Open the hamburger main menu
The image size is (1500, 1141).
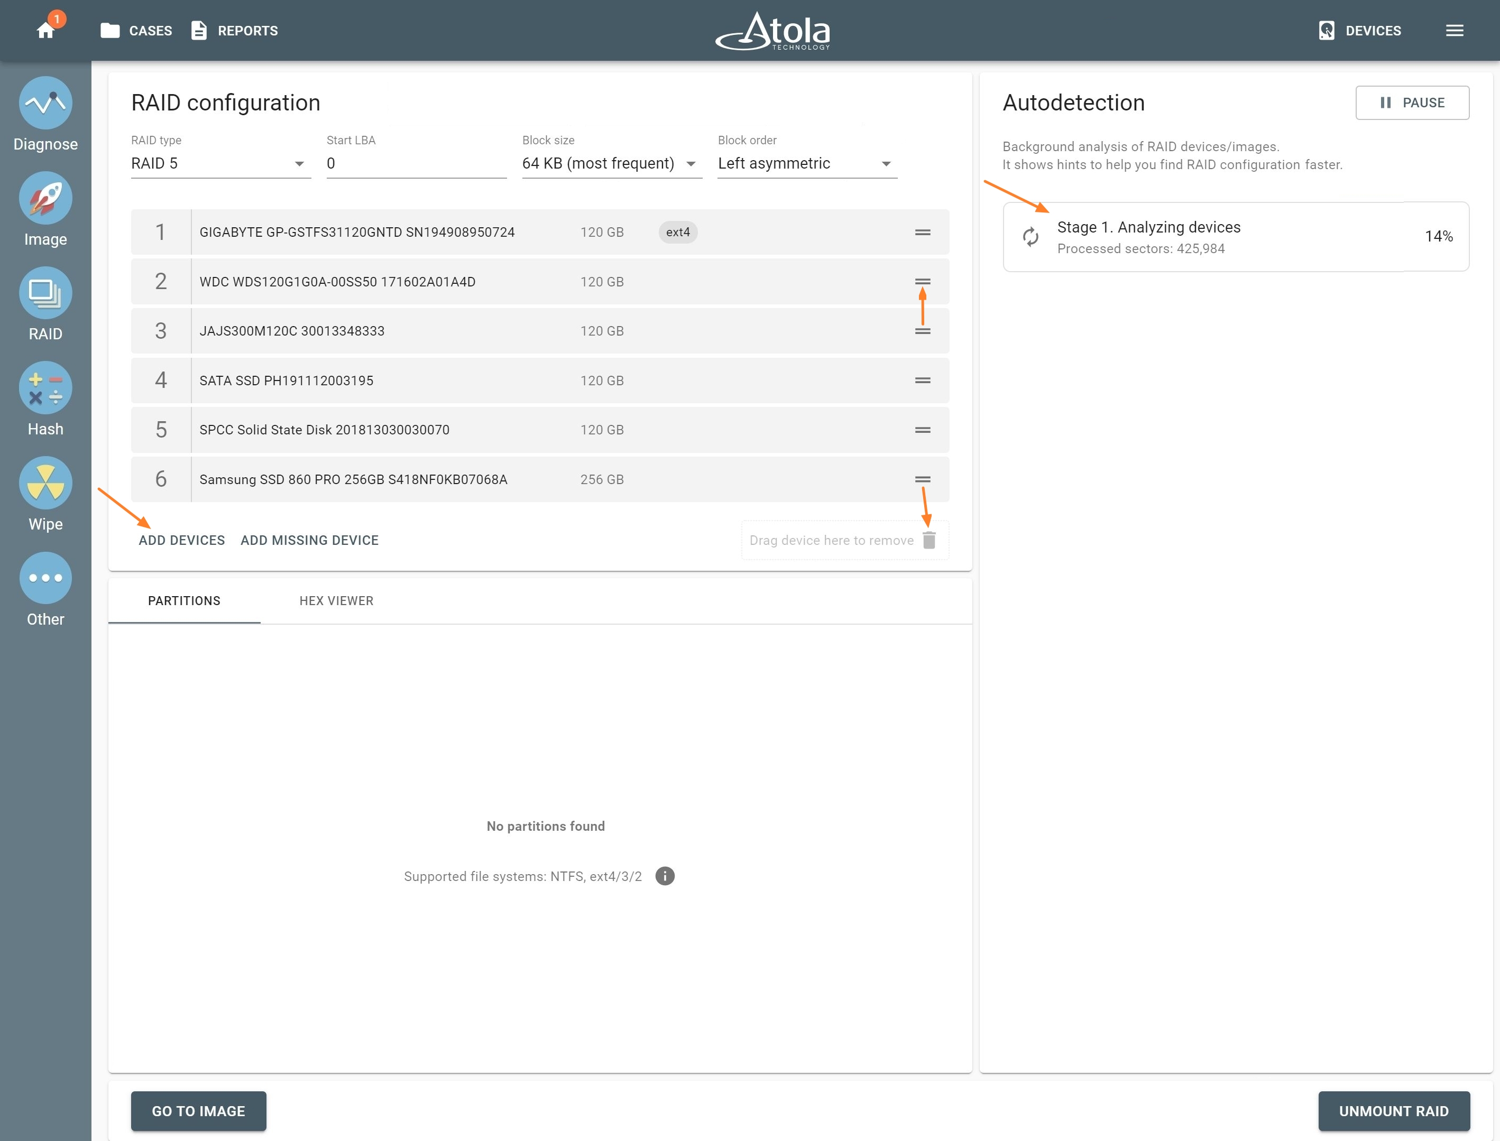pyautogui.click(x=1455, y=31)
